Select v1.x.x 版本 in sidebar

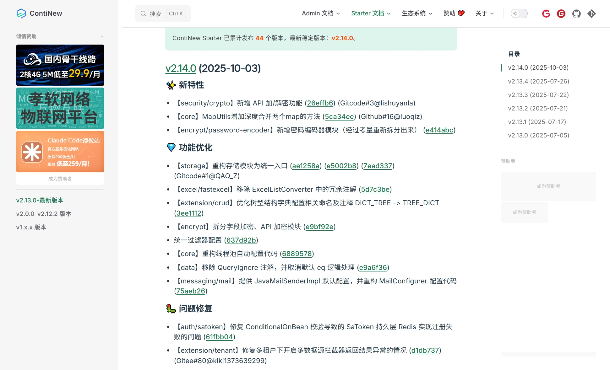[31, 227]
